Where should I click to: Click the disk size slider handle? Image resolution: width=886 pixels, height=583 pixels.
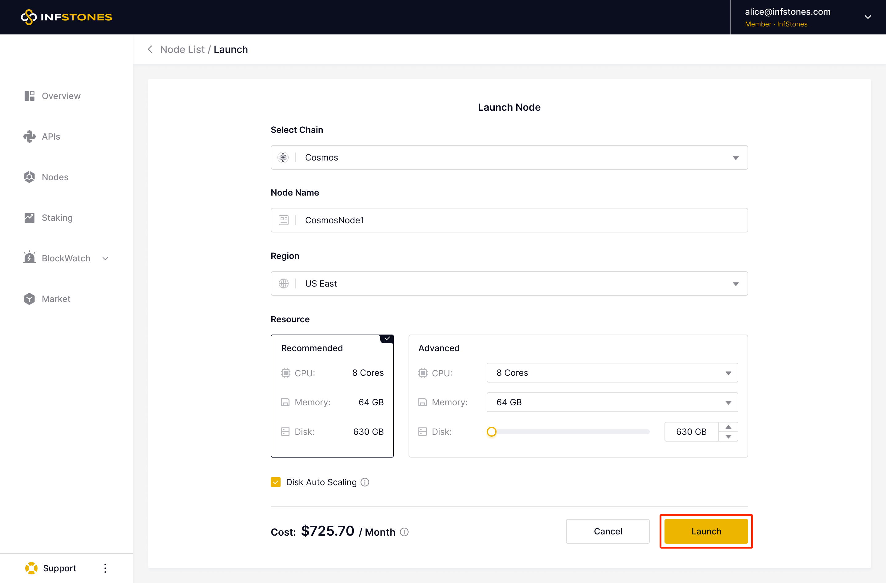(491, 432)
